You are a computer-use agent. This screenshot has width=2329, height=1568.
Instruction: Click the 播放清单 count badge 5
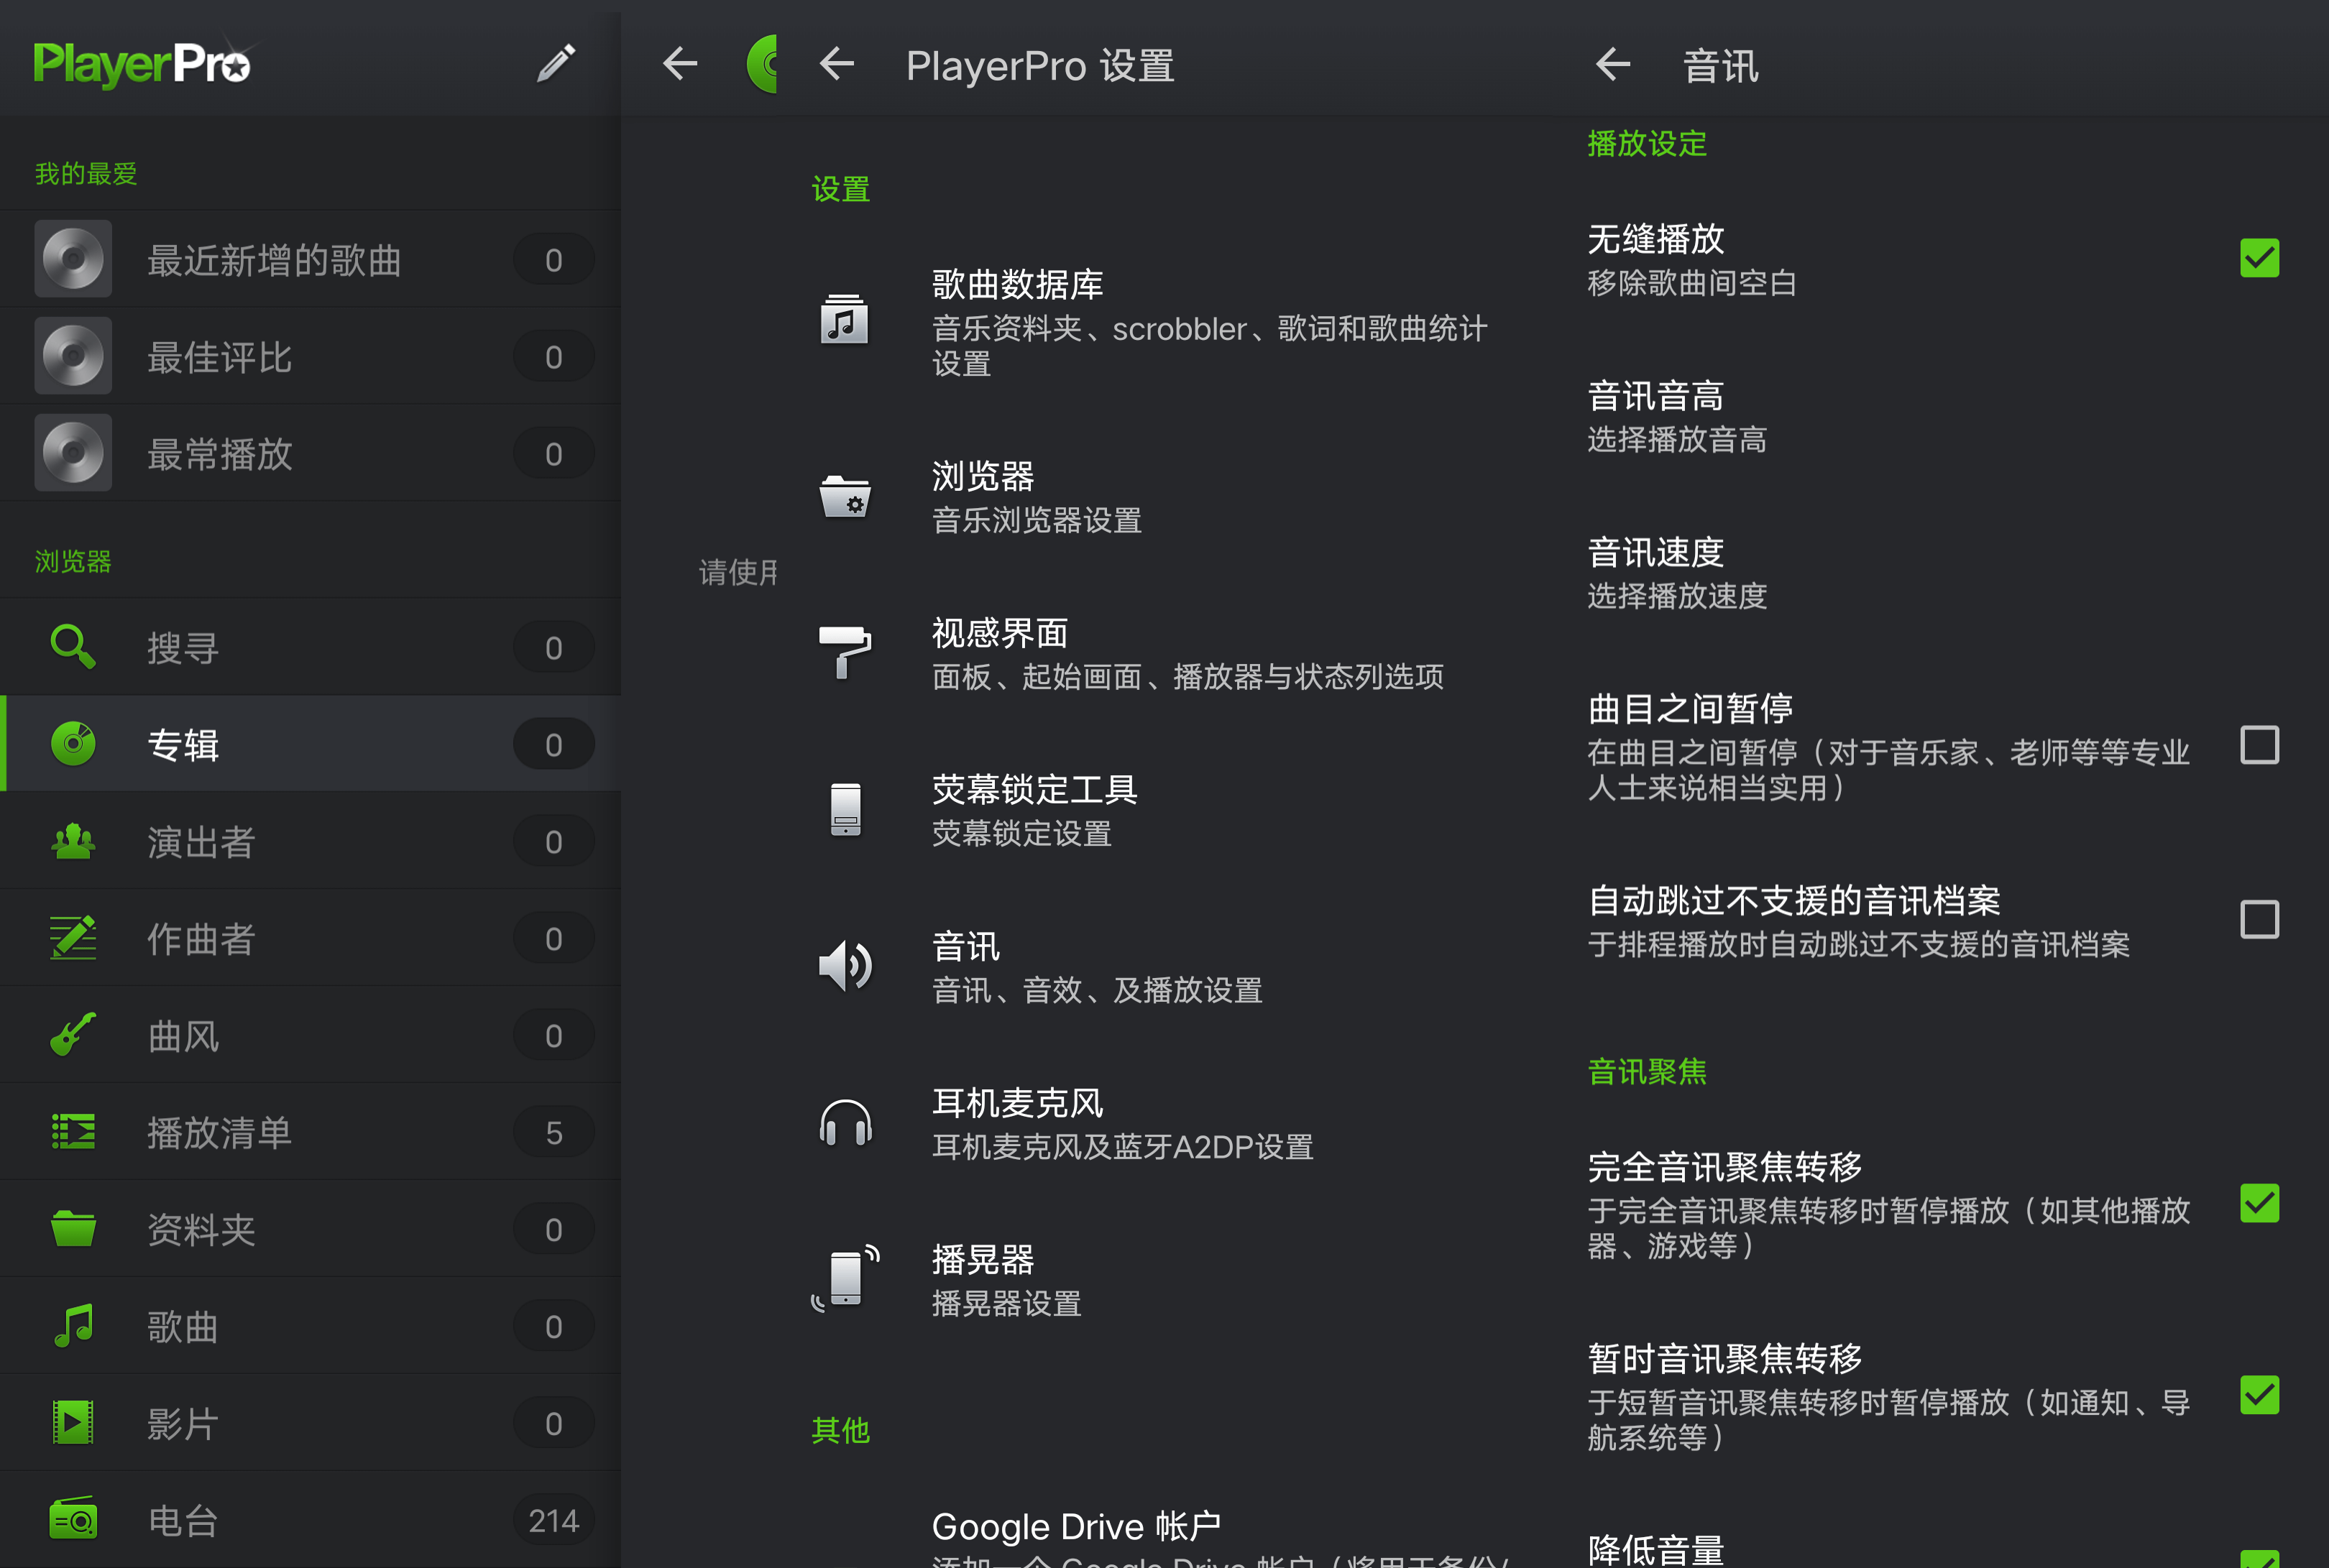553,1132
